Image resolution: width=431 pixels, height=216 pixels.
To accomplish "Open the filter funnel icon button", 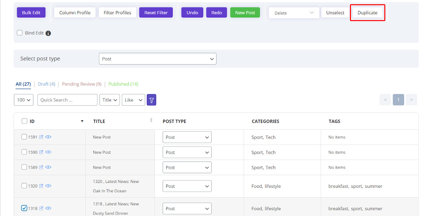I will point(152,100).
